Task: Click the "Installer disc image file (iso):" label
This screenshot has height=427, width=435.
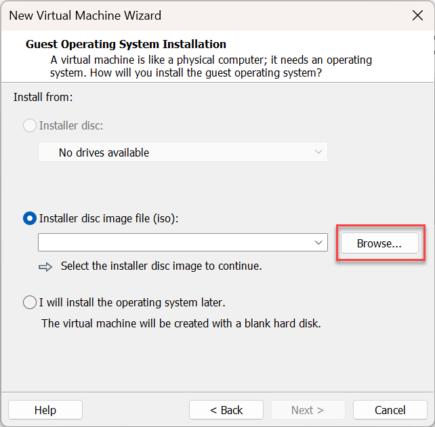Action: 108,219
